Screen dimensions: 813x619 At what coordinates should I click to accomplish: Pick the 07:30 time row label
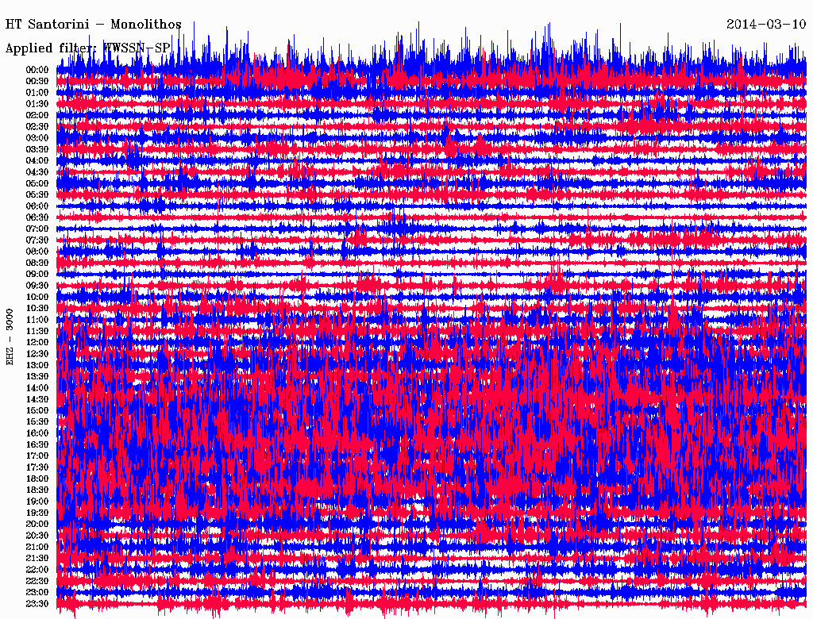38,240
